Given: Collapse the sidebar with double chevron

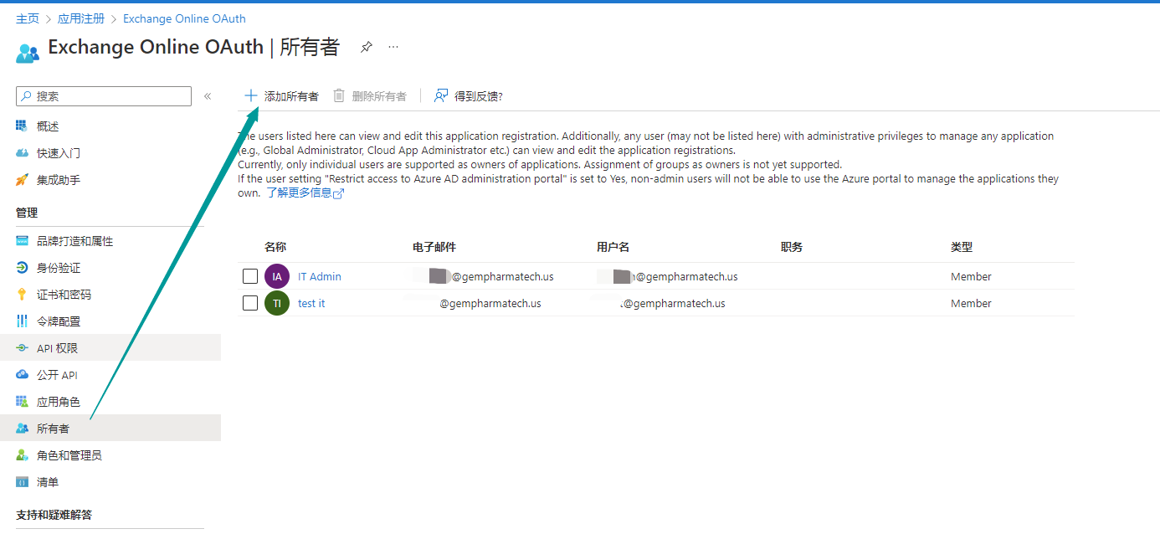Looking at the screenshot, I should (208, 96).
